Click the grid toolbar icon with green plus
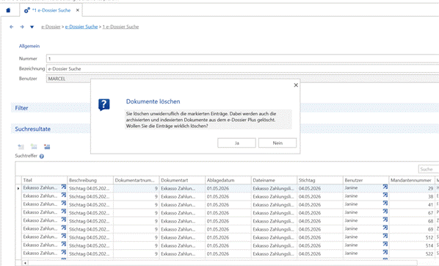Viewport: 439px width, 266px height. [34, 147]
